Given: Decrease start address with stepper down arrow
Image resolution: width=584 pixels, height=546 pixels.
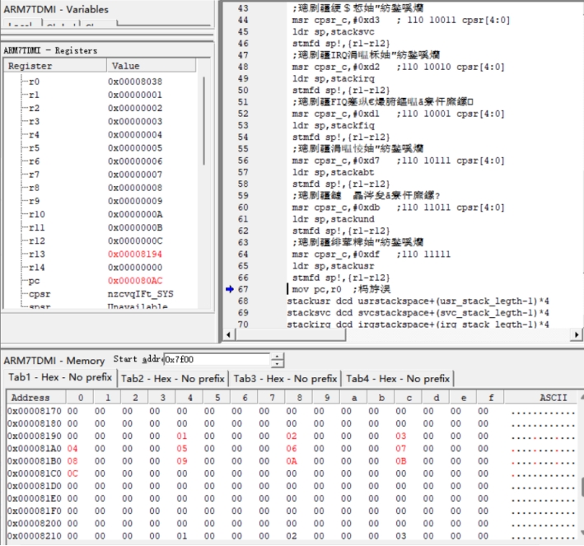Looking at the screenshot, I should pos(277,363).
